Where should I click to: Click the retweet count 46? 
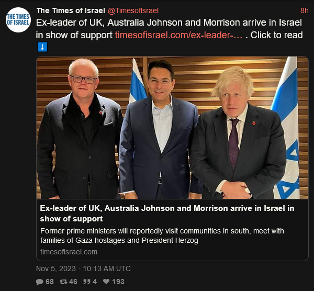(73, 282)
